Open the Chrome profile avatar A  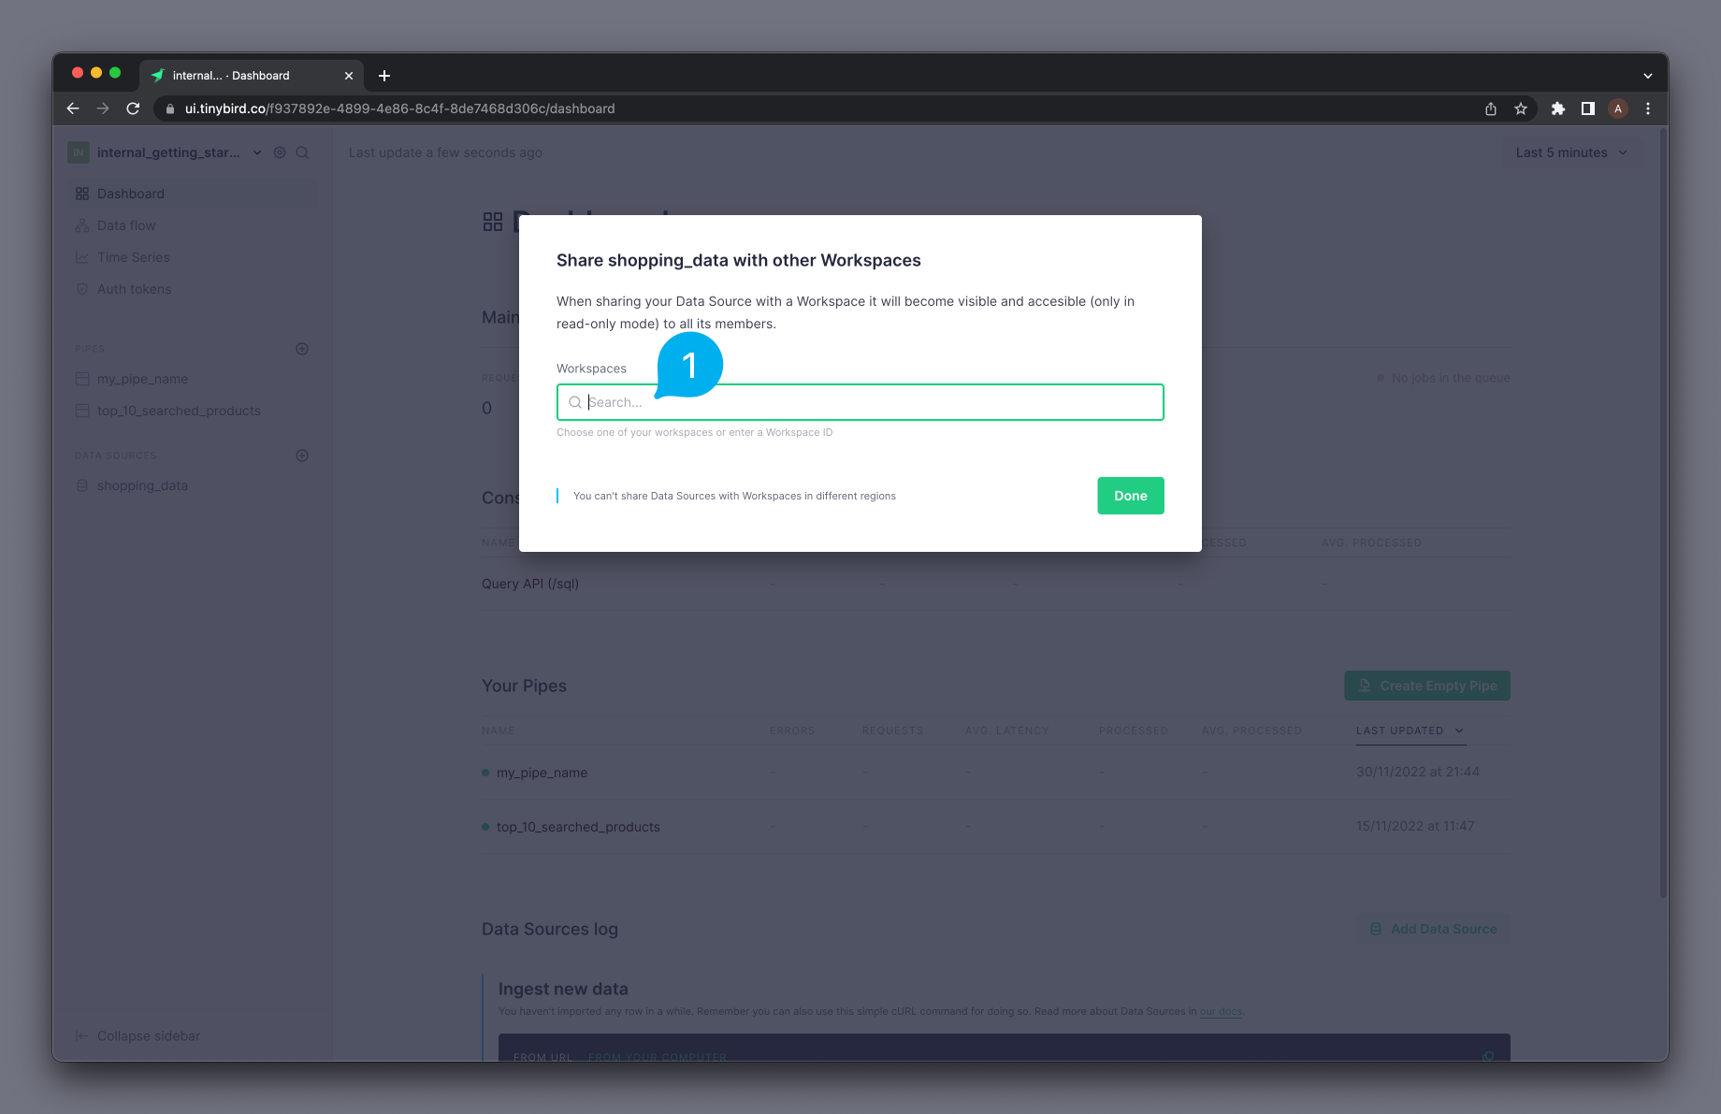pos(1618,109)
